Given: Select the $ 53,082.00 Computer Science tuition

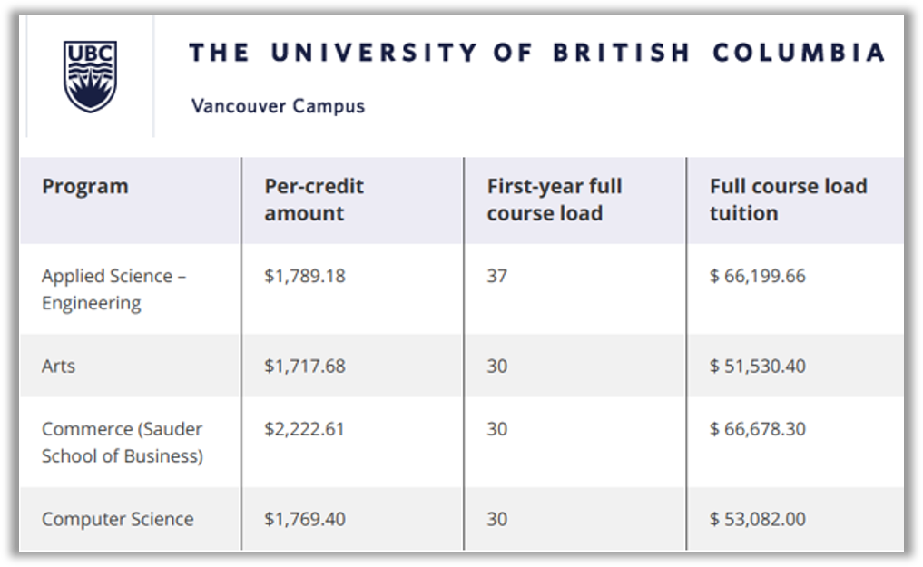Looking at the screenshot, I should [x=757, y=519].
